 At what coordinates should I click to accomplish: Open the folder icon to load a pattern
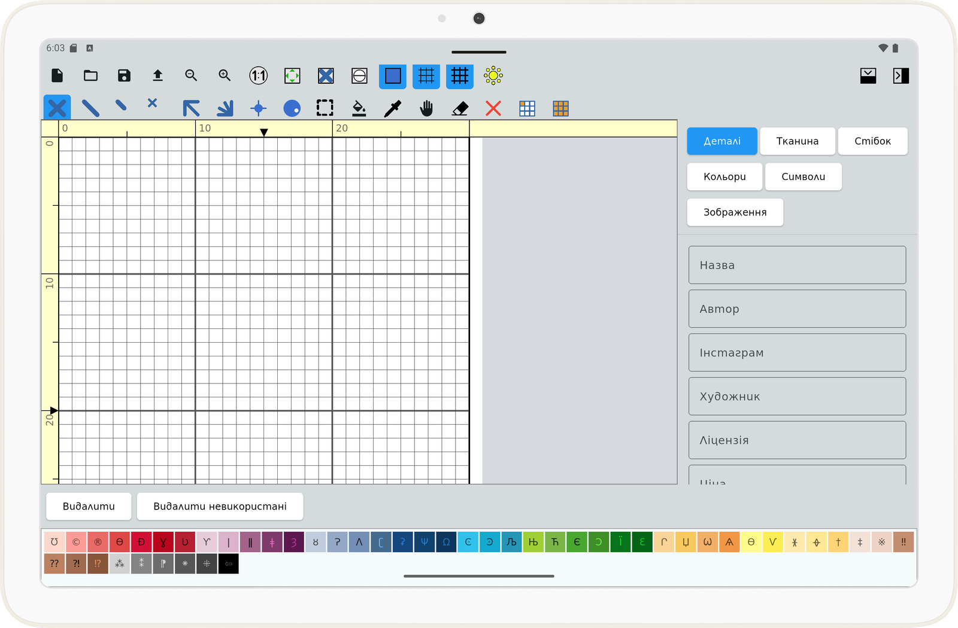point(90,75)
